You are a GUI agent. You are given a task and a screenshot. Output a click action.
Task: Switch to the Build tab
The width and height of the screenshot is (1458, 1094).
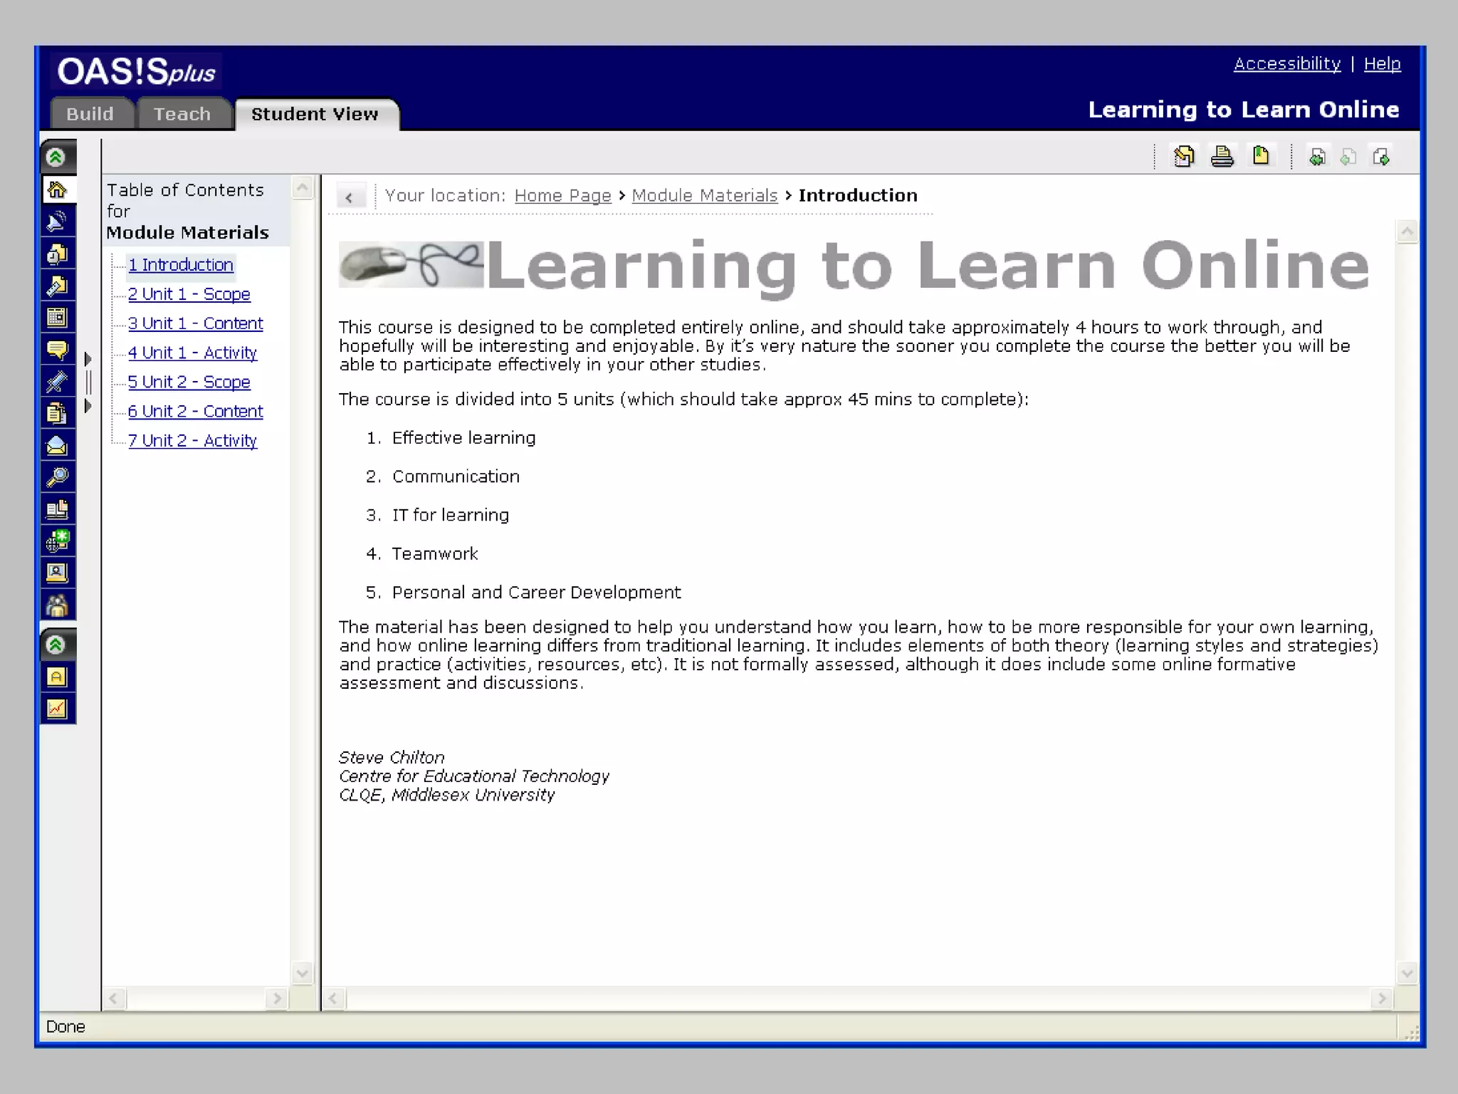point(90,114)
